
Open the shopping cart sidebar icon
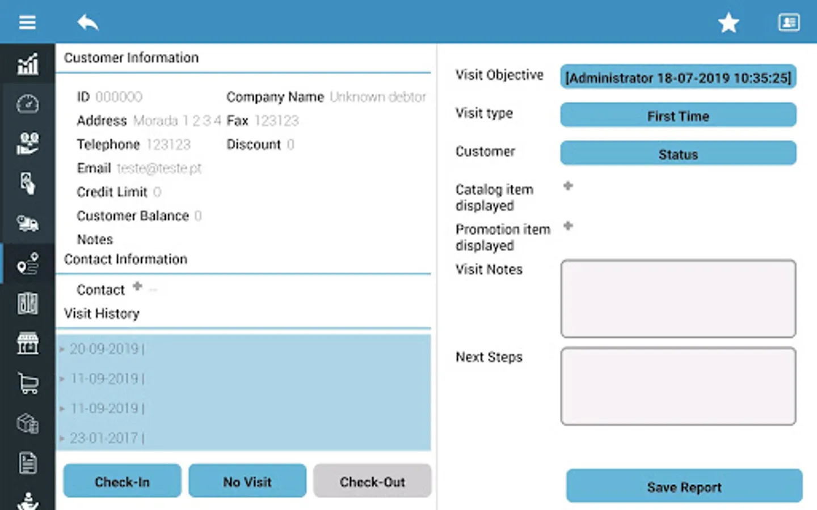point(27,383)
